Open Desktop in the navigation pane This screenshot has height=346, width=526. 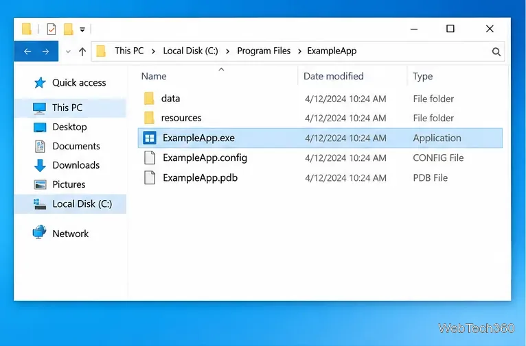[x=69, y=127]
